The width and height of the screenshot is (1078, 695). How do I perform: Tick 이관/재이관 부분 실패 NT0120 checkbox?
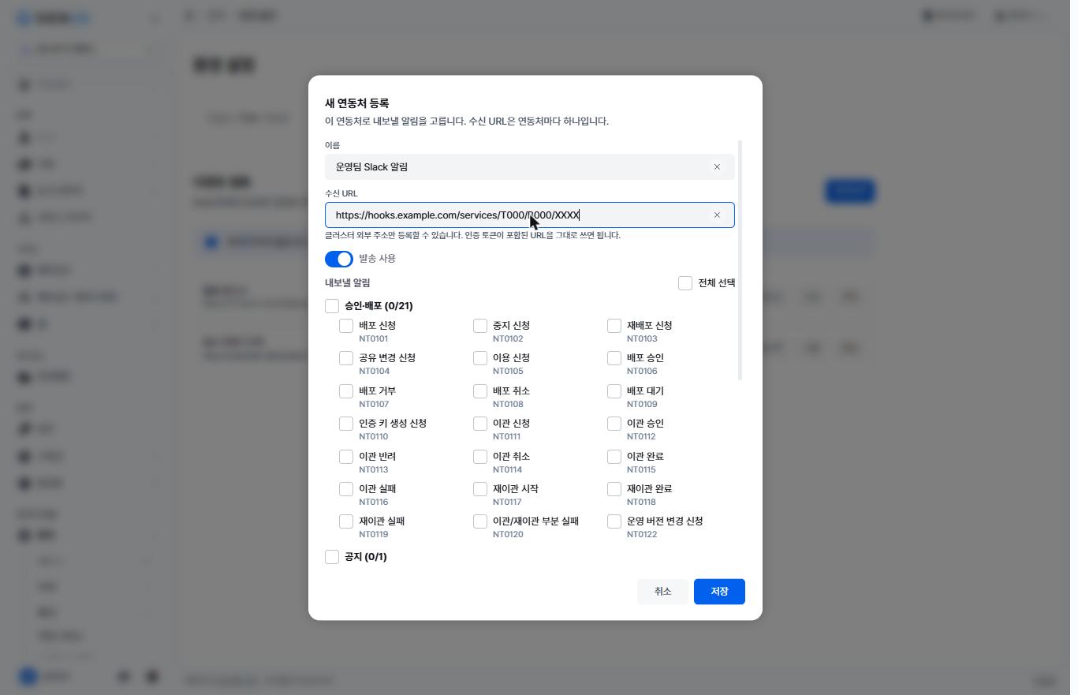(x=480, y=521)
